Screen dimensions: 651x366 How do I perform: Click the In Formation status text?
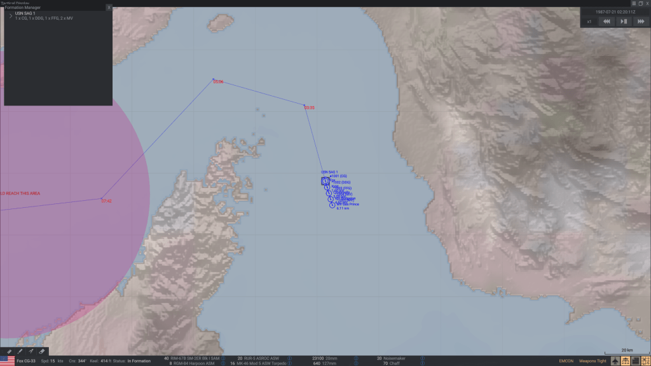click(139, 361)
